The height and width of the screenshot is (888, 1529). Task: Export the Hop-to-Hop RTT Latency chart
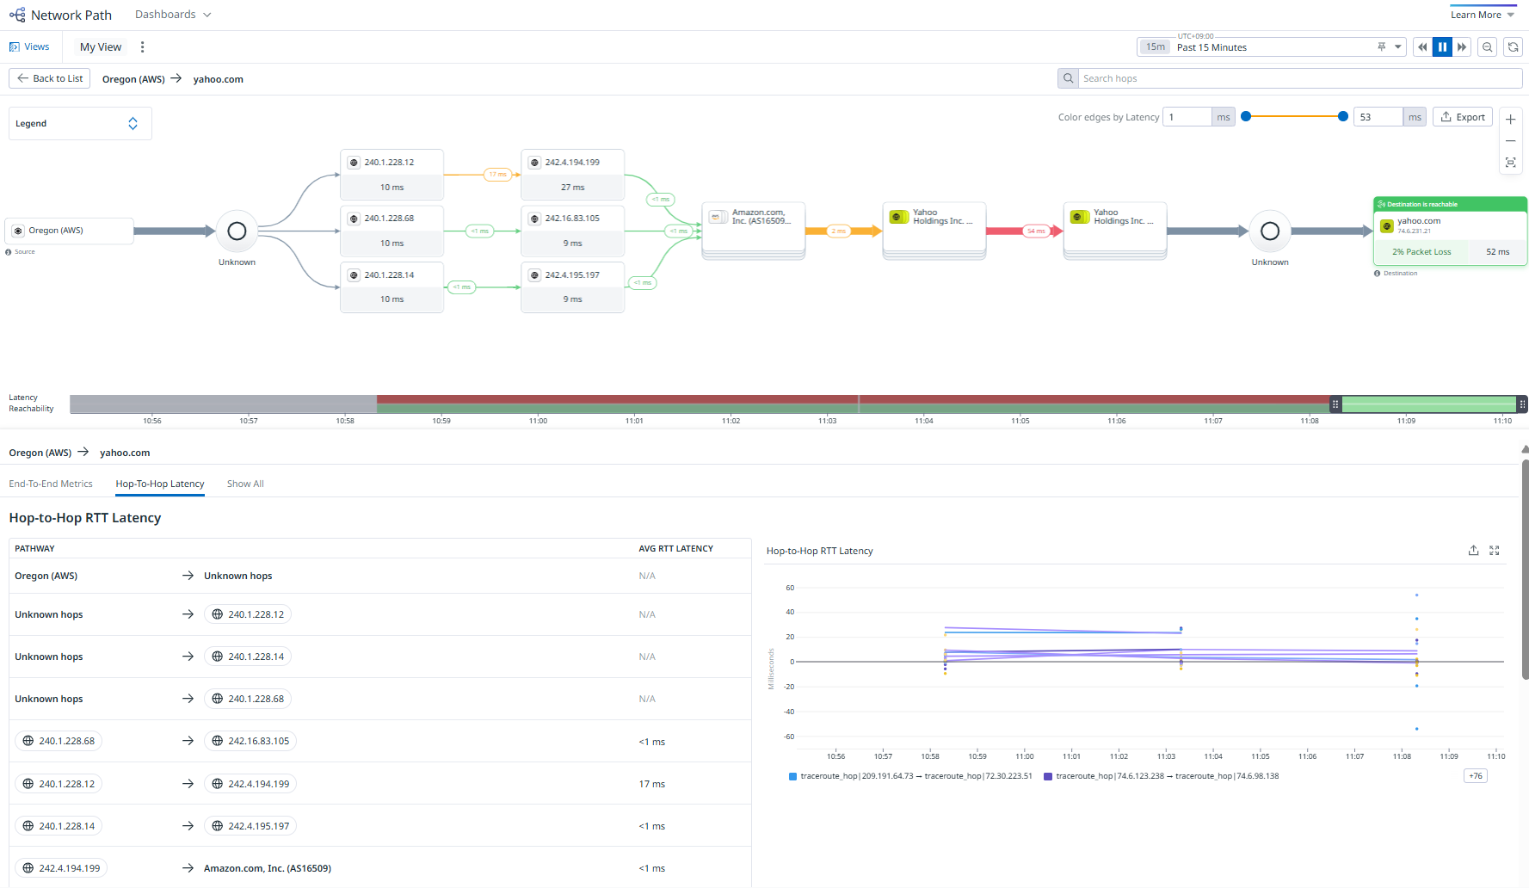1473,551
